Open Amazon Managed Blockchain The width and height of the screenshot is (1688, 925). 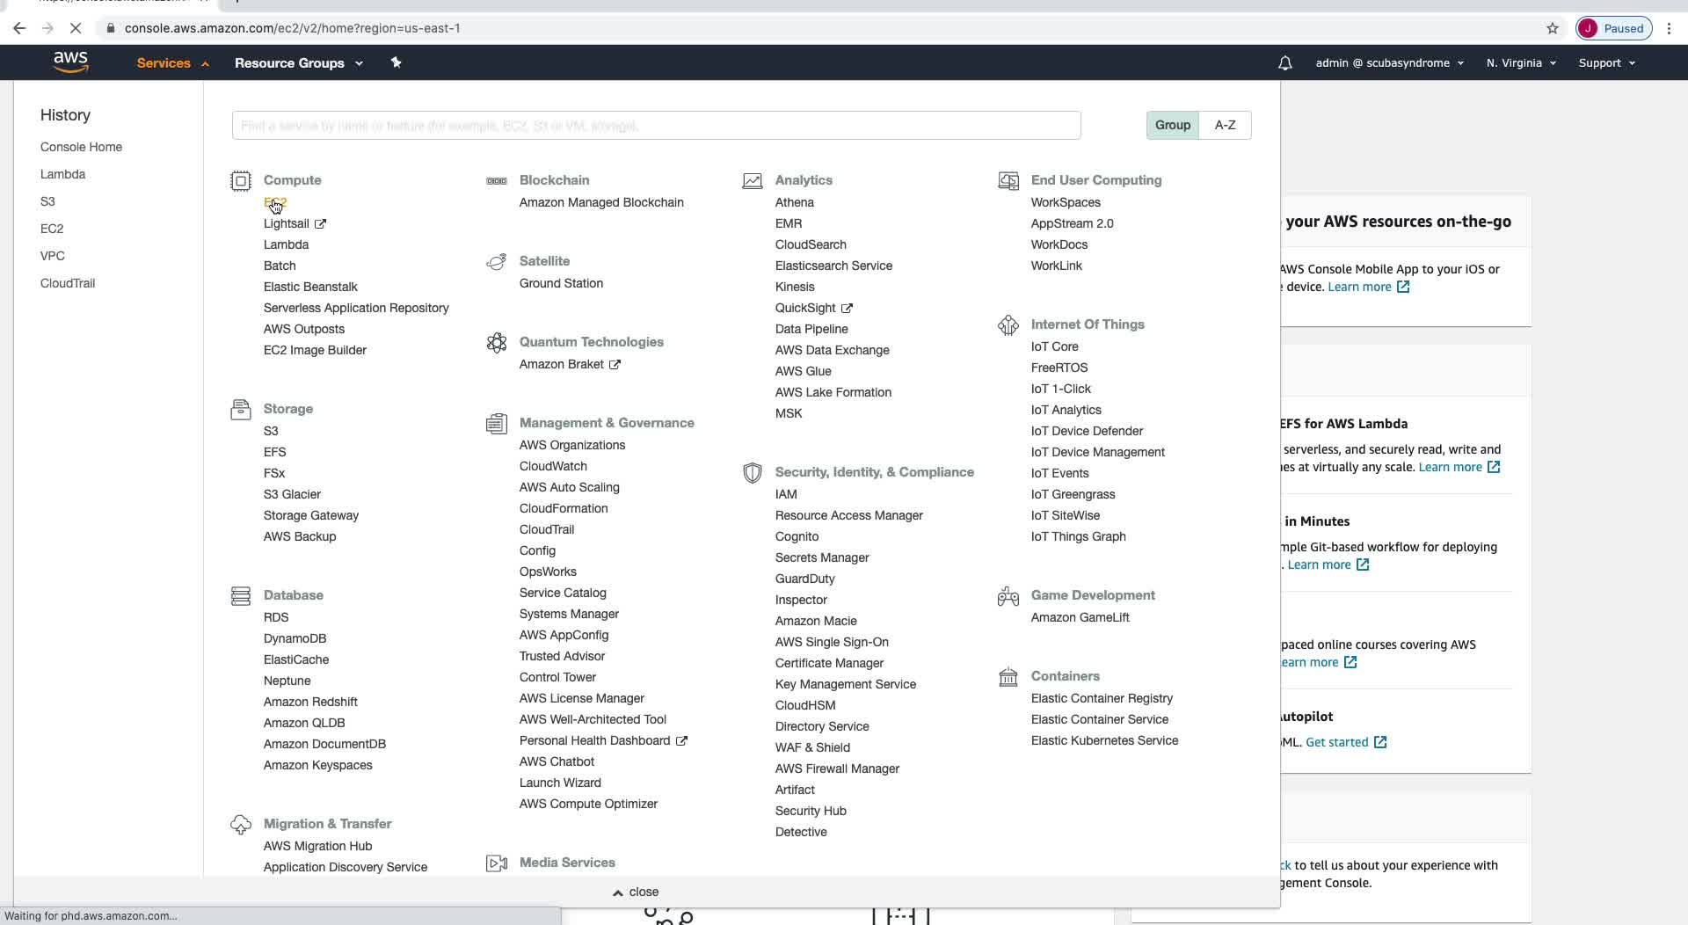point(601,202)
